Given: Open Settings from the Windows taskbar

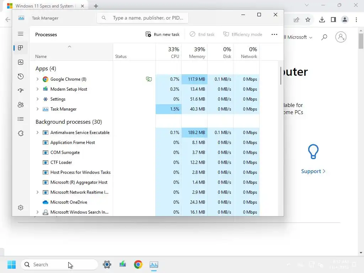Looking at the screenshot, I should click(107, 264).
